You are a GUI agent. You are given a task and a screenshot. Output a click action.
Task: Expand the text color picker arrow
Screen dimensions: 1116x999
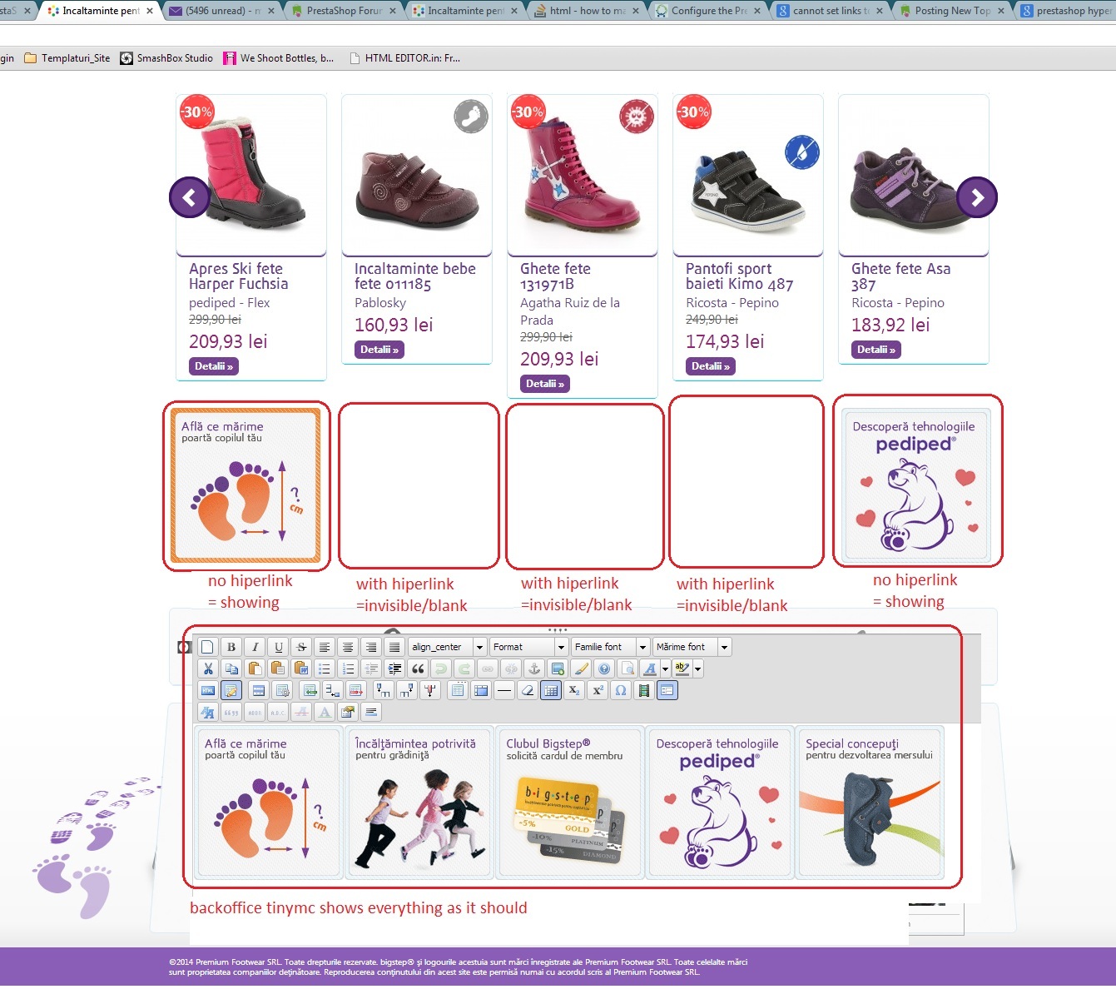[x=665, y=668]
